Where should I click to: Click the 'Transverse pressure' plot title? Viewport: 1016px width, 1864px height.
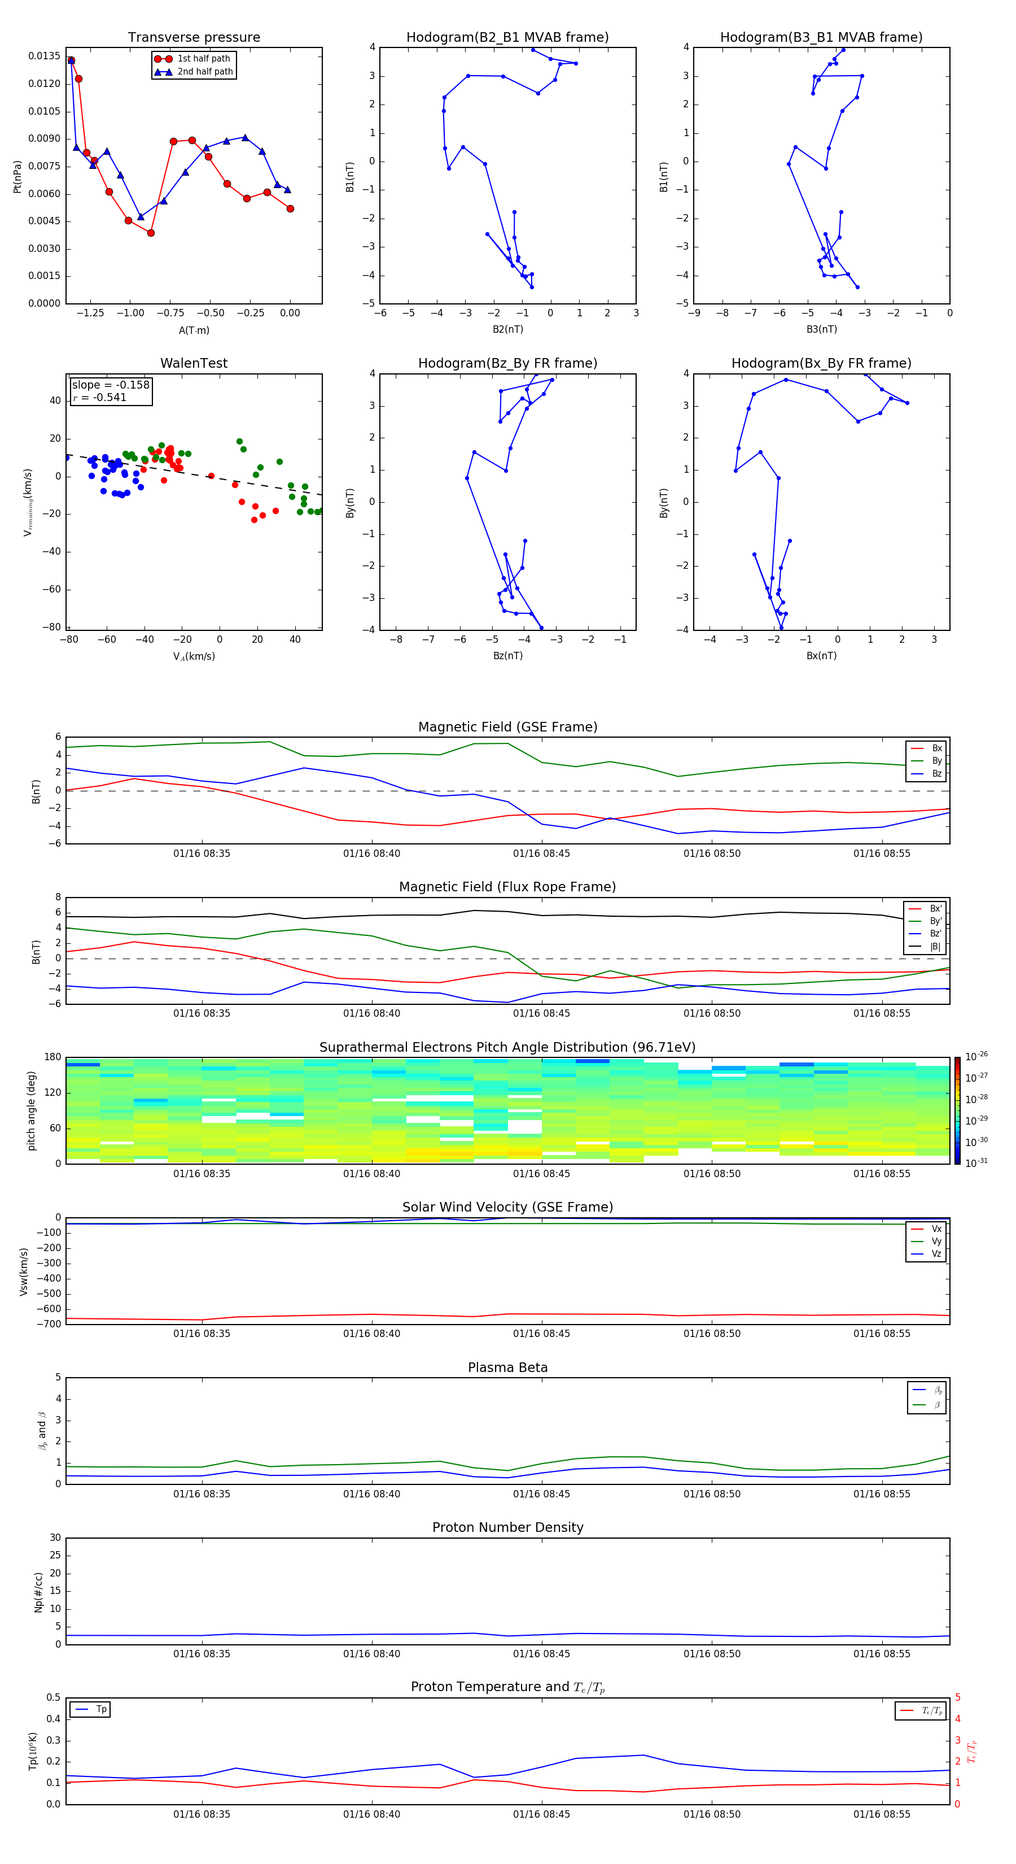[x=194, y=37]
